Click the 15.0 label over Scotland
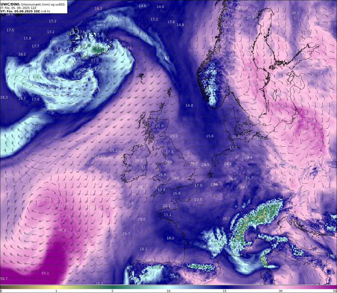Image resolution: width=337 pixels, height=293 pixels. [160, 126]
